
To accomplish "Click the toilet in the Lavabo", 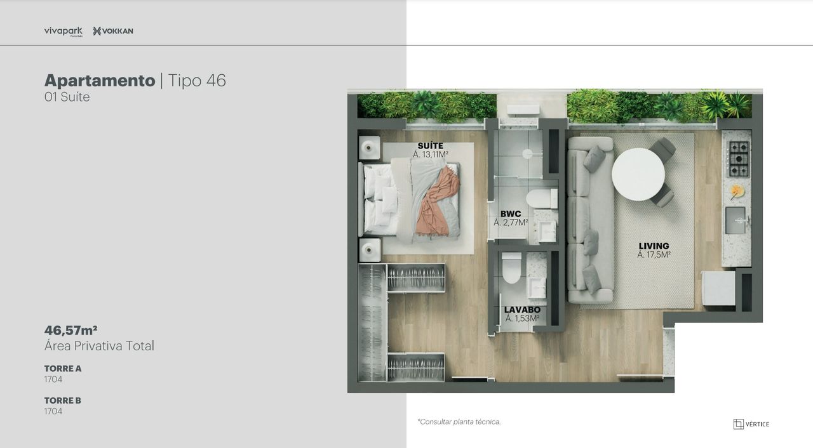I will pos(511,270).
